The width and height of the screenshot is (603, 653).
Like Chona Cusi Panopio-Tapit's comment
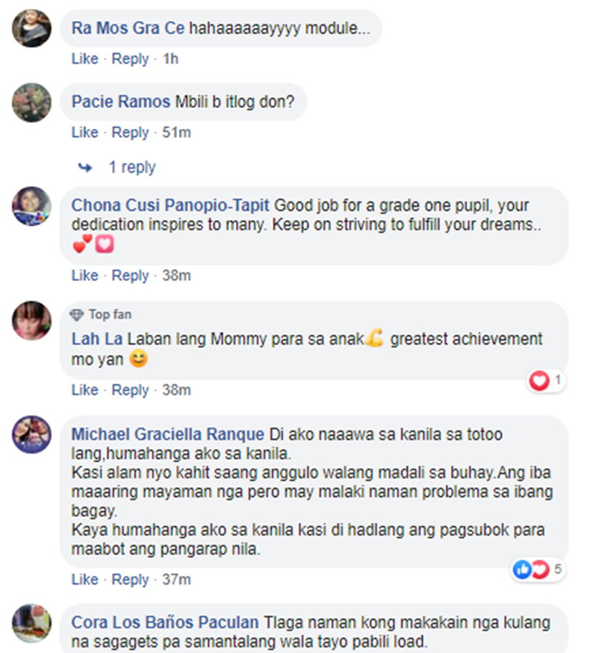85,275
